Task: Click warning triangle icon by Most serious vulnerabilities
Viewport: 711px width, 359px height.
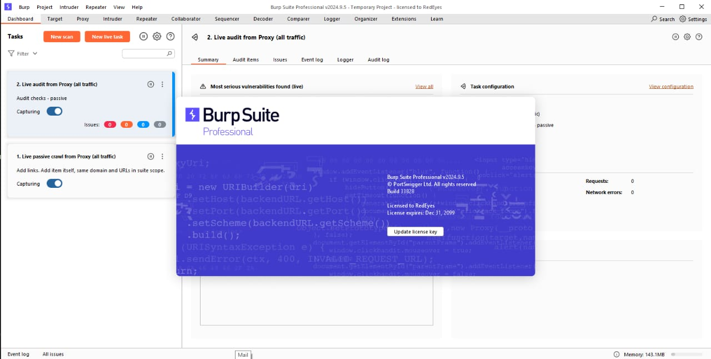Action: tap(203, 87)
